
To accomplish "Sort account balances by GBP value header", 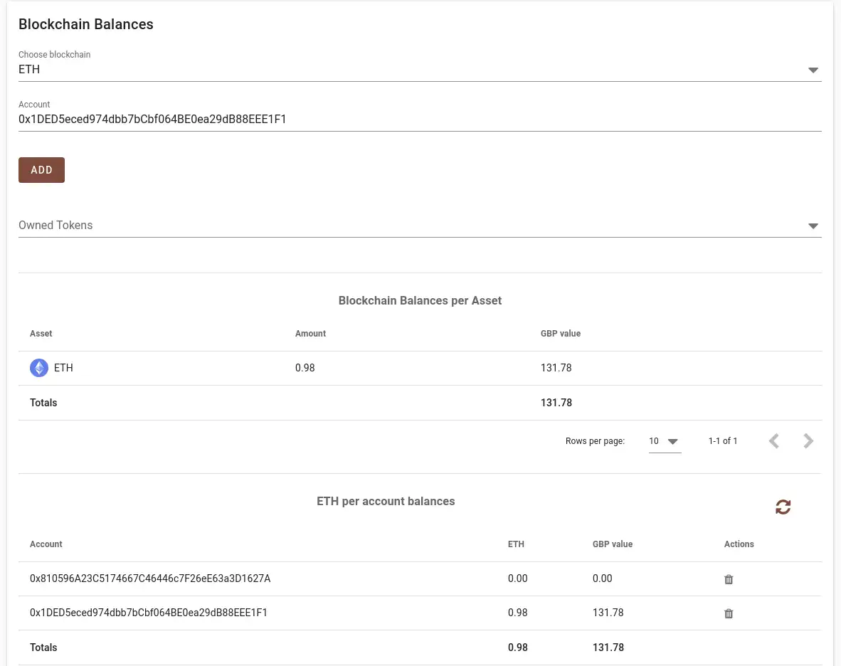I will pos(613,544).
